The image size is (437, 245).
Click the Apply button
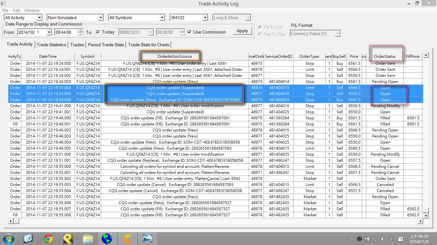[242, 31]
